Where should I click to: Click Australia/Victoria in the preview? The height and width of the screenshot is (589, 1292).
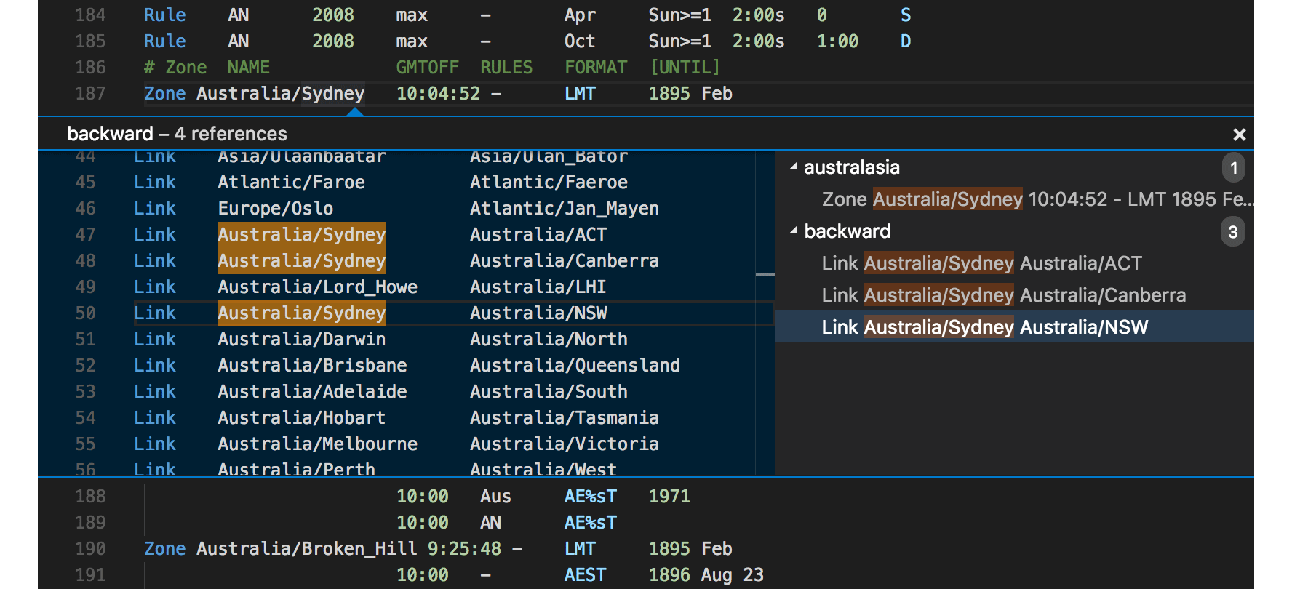point(565,444)
